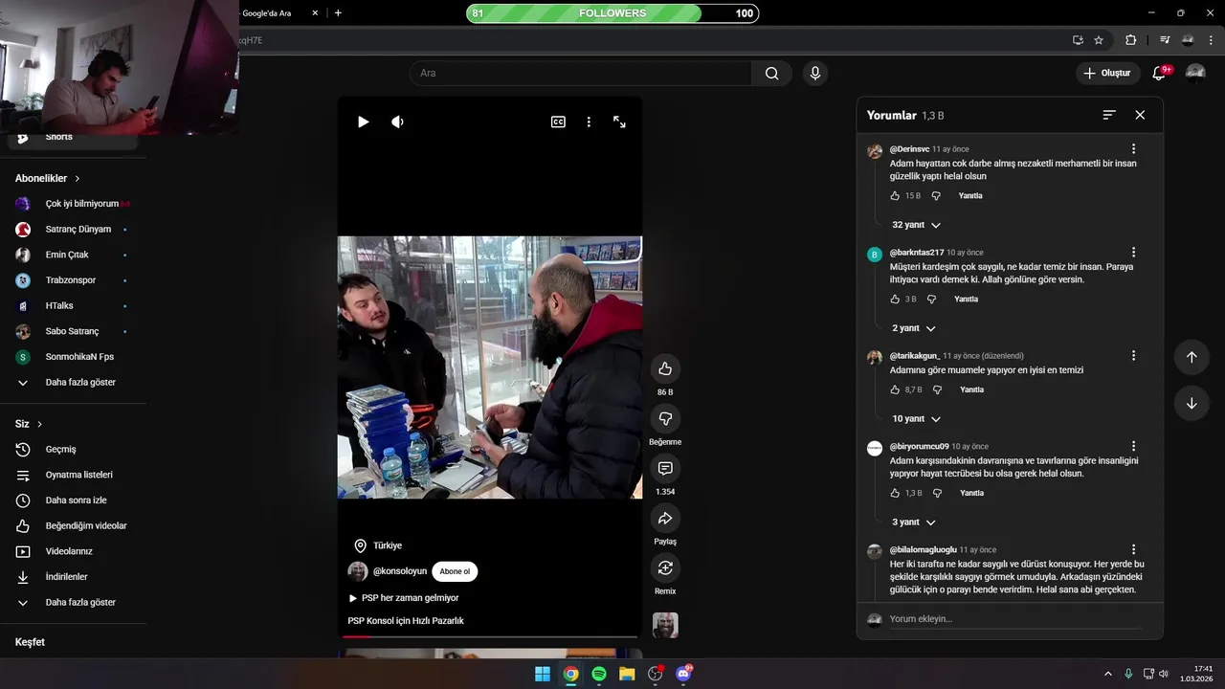Open the YouTube account avatar menu
Viewport: 1225px width, 689px height.
(x=1195, y=73)
